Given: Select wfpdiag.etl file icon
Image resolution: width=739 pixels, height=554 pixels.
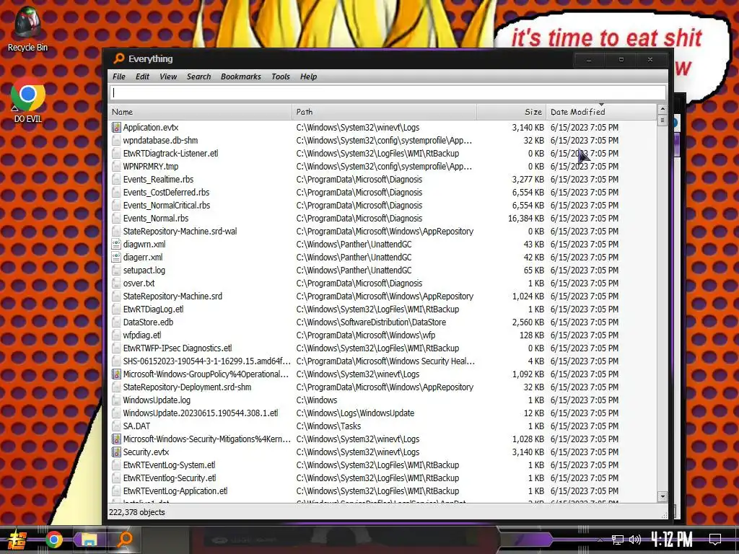Looking at the screenshot, I should click(x=116, y=335).
